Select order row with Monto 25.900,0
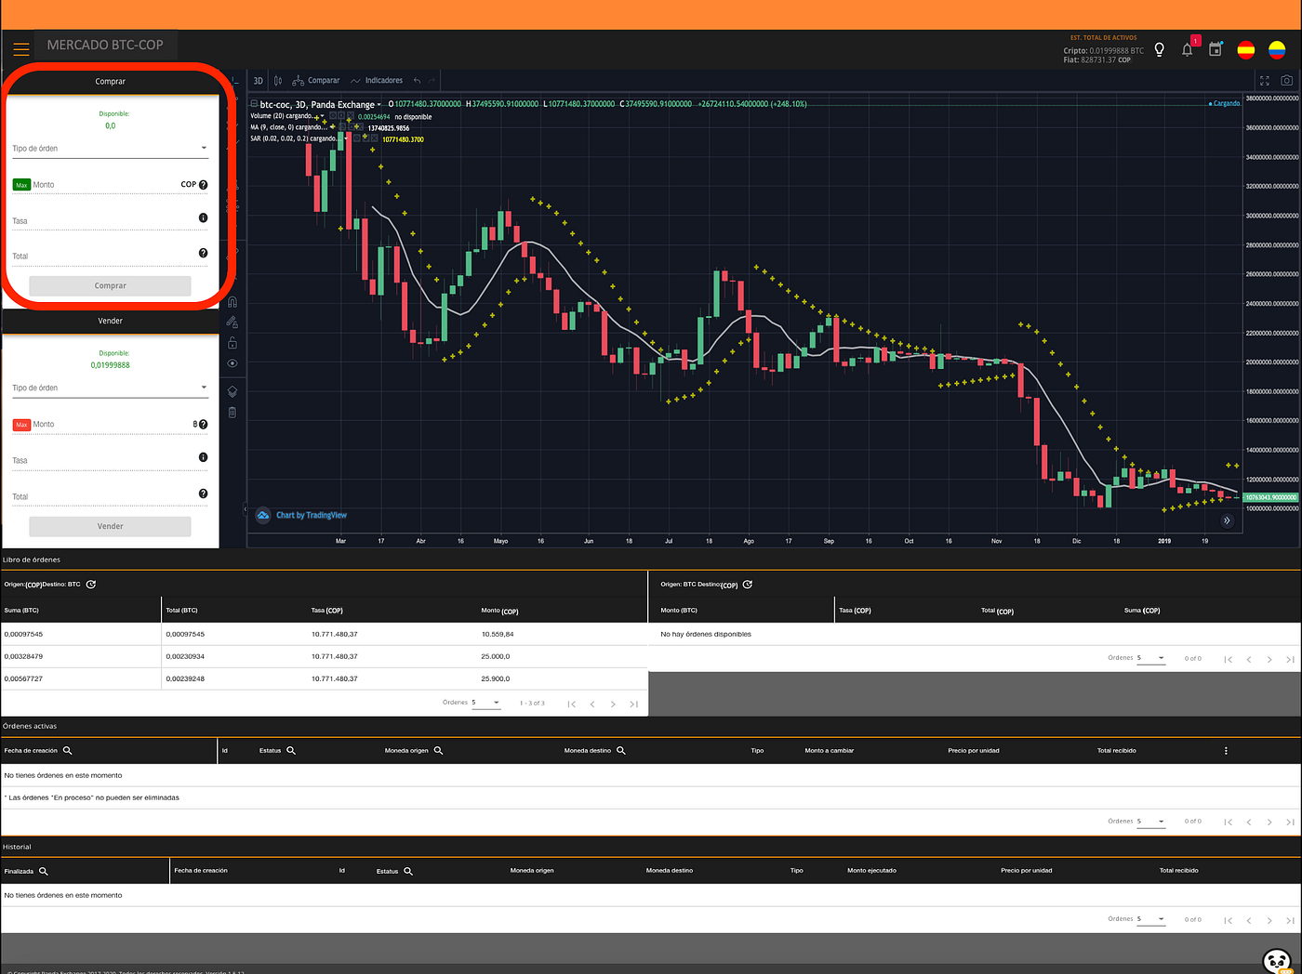1302x974 pixels. point(324,678)
